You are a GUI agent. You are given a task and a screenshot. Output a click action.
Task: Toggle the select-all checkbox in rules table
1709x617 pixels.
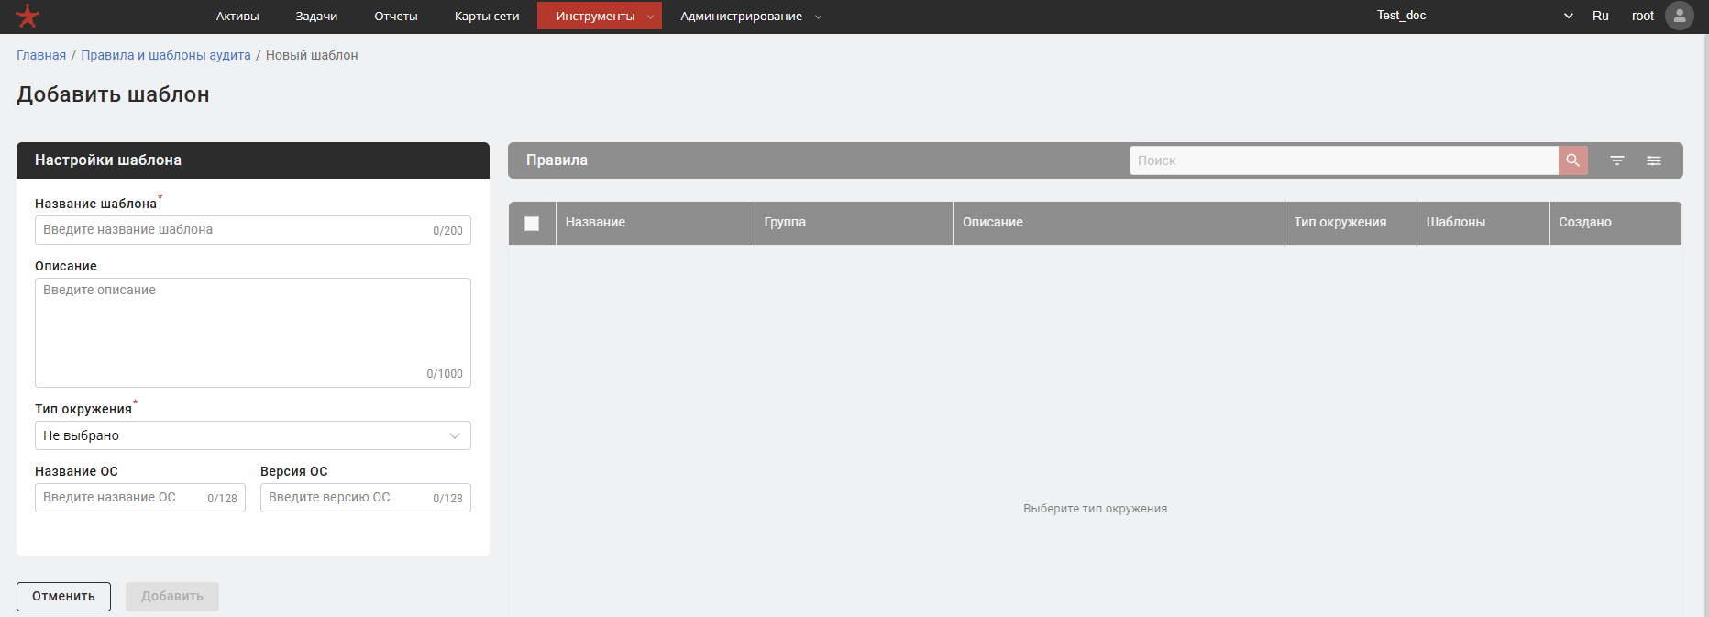(532, 224)
